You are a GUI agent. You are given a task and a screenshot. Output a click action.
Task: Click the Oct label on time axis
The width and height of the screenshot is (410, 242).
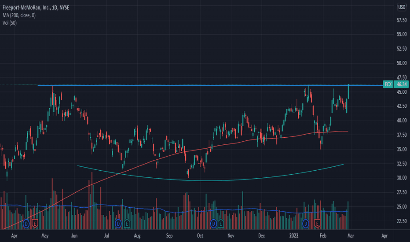coord(200,236)
